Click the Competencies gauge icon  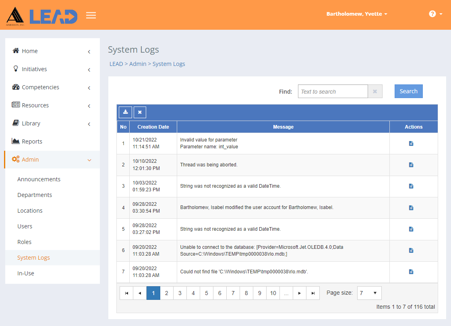[x=16, y=87]
